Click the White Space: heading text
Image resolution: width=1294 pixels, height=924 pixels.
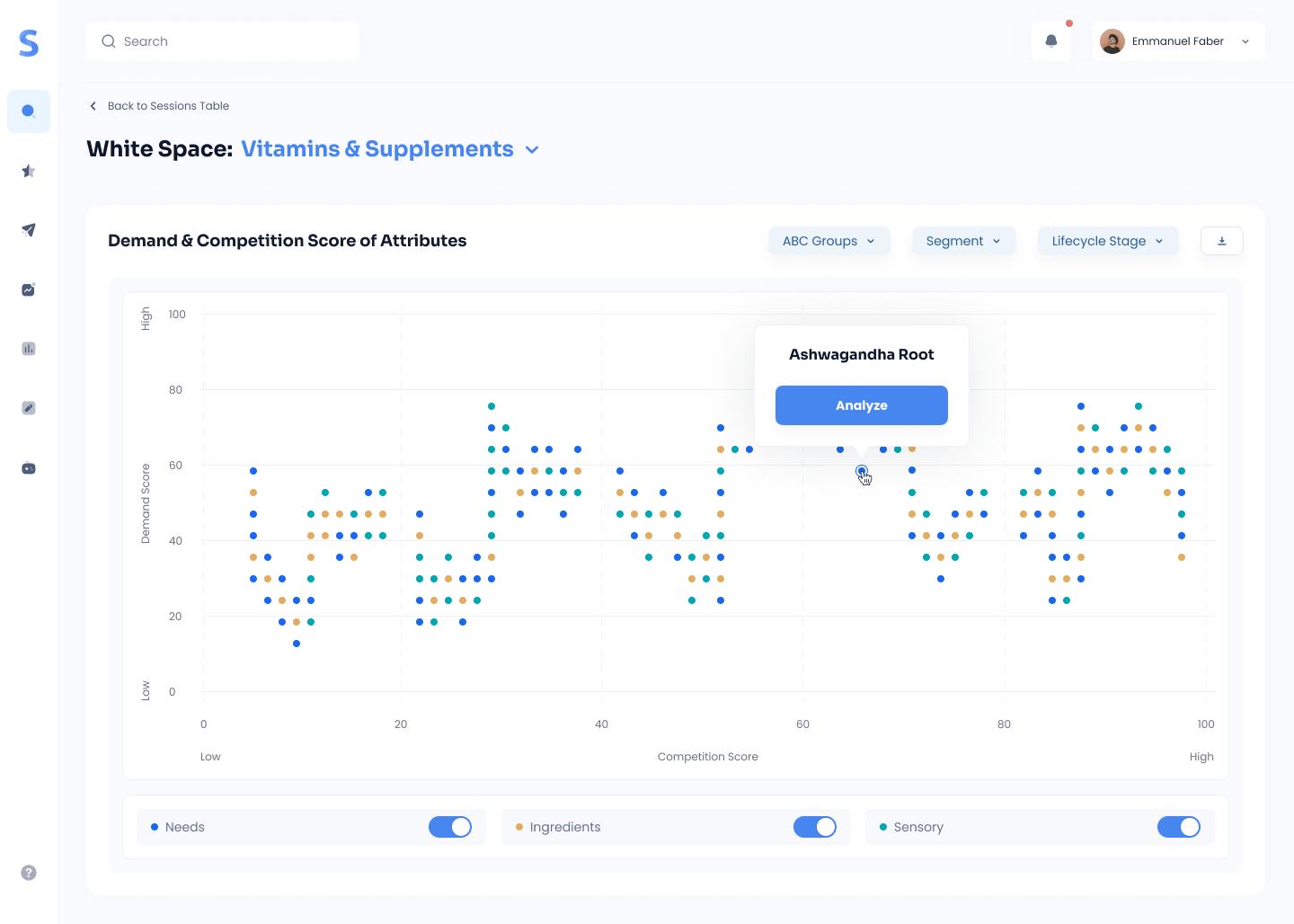(160, 149)
